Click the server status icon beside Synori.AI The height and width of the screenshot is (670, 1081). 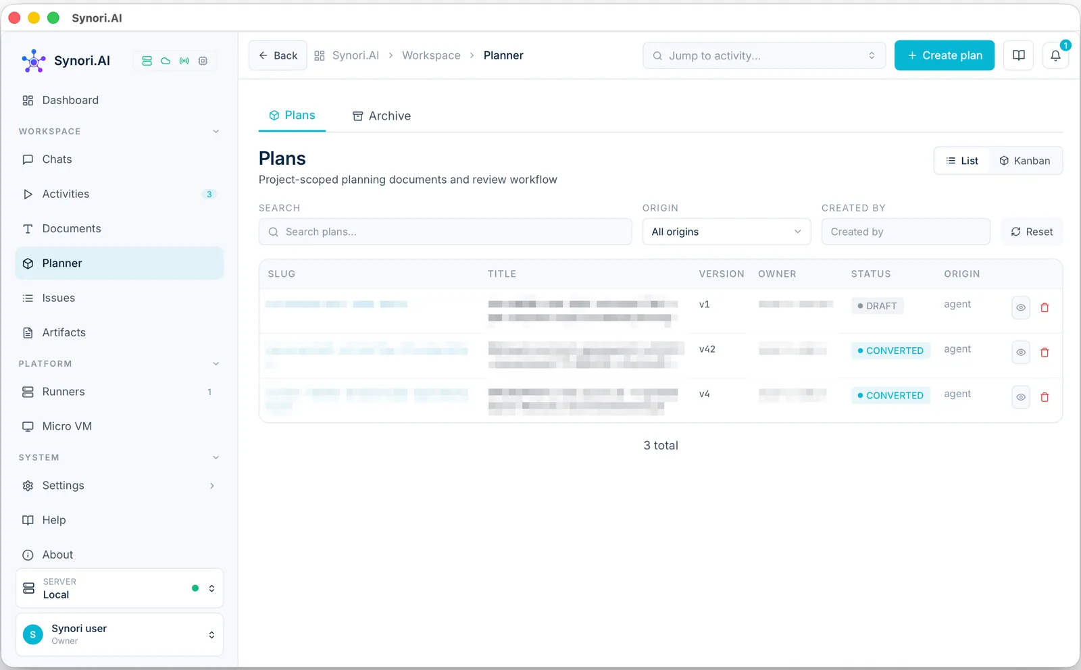tap(147, 61)
